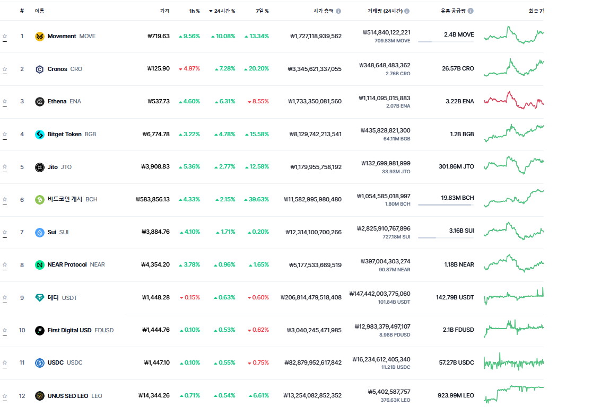
Task: Open the 테더 USDT coin page
Action: pos(62,298)
